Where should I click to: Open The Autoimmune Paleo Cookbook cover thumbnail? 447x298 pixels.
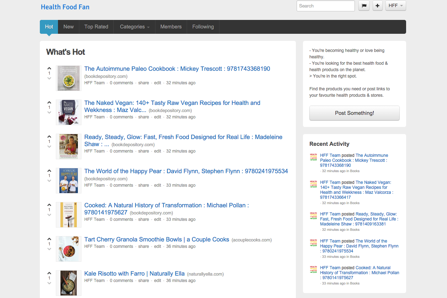click(69, 78)
